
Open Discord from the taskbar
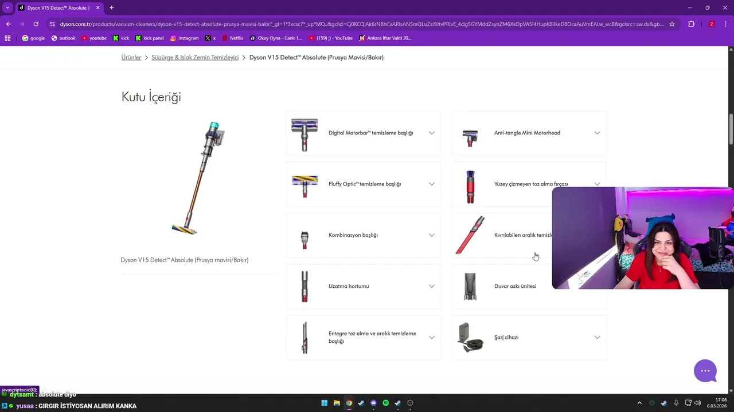[x=373, y=403]
